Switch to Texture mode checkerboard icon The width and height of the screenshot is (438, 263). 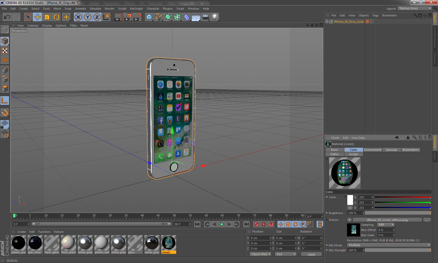tap(5, 51)
